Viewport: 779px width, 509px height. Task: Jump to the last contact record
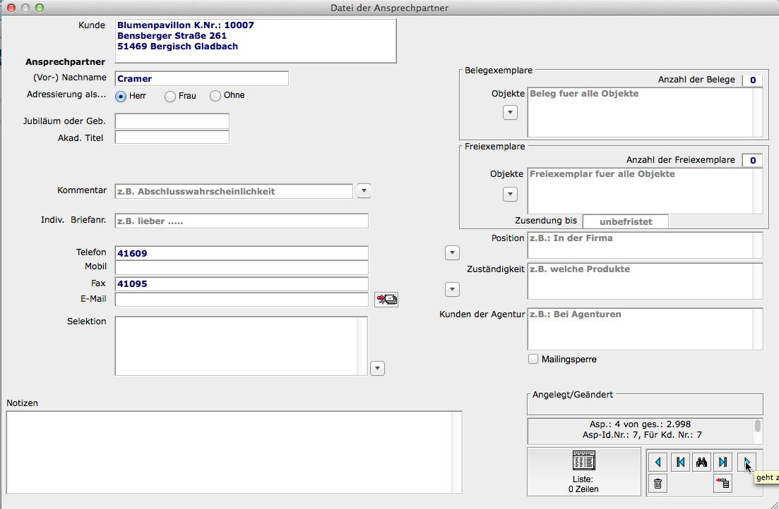tap(722, 462)
